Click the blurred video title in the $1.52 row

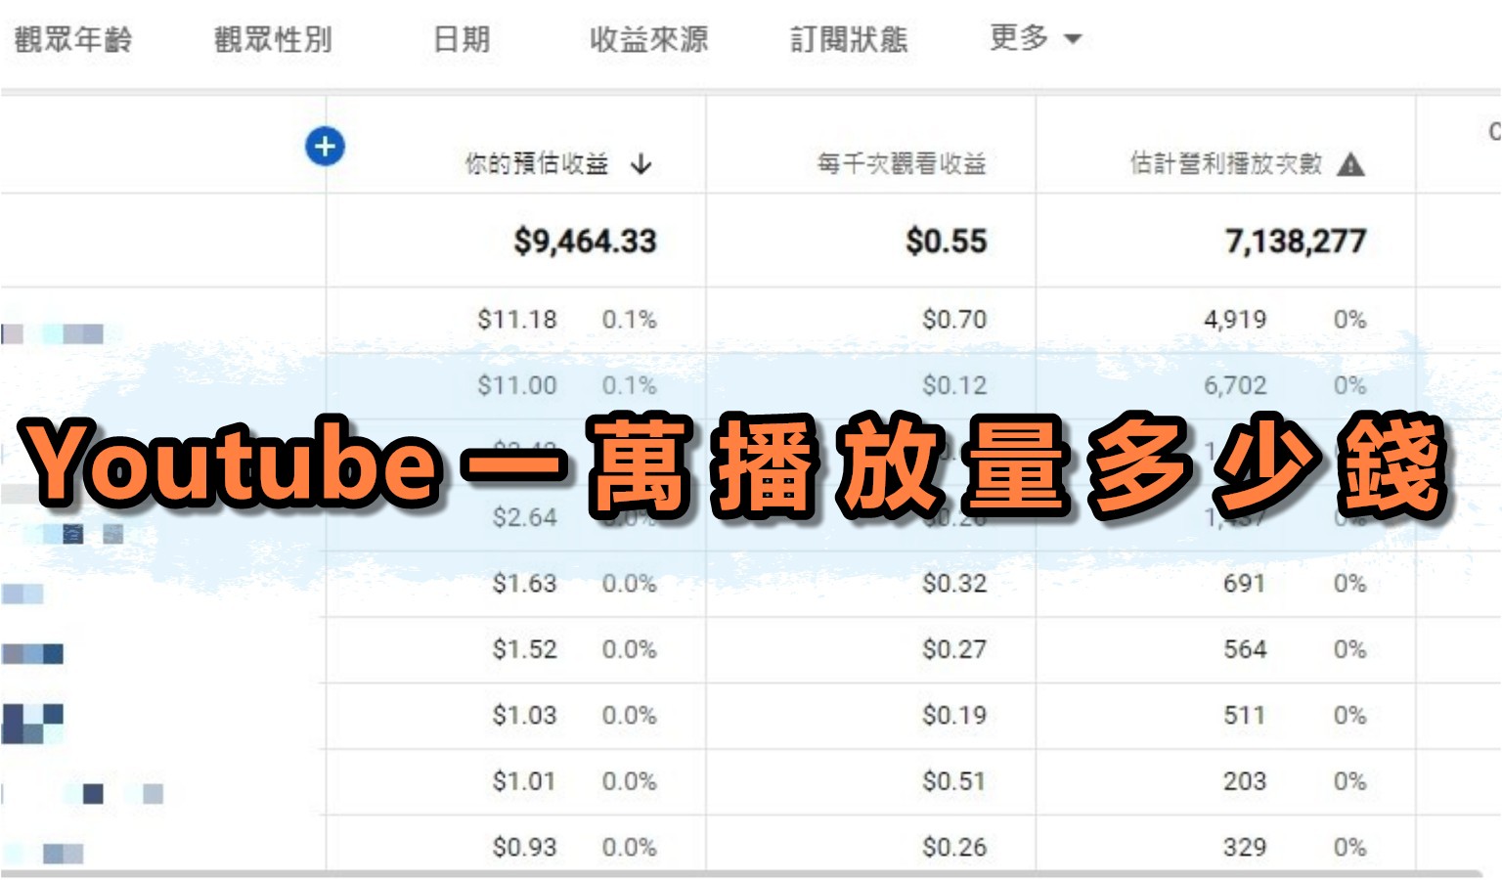pos(32,654)
